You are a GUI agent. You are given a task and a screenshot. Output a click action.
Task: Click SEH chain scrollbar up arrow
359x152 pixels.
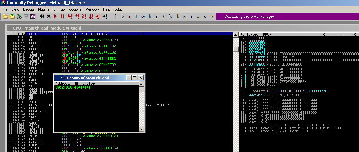[141, 84]
